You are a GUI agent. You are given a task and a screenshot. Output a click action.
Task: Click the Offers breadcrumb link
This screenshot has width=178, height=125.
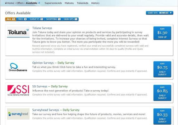tap(20, 3)
